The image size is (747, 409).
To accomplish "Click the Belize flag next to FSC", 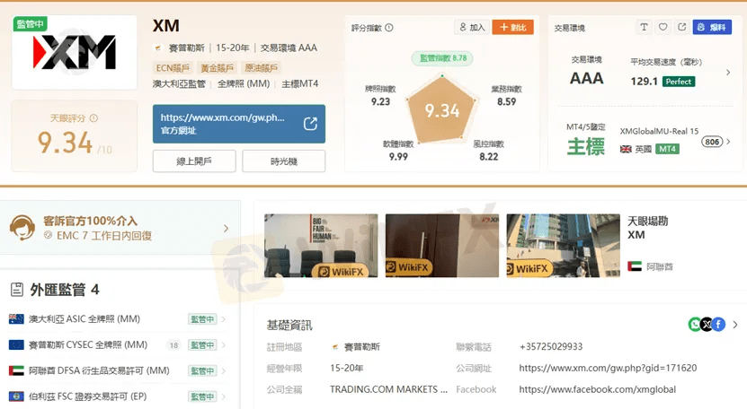I will (x=16, y=396).
